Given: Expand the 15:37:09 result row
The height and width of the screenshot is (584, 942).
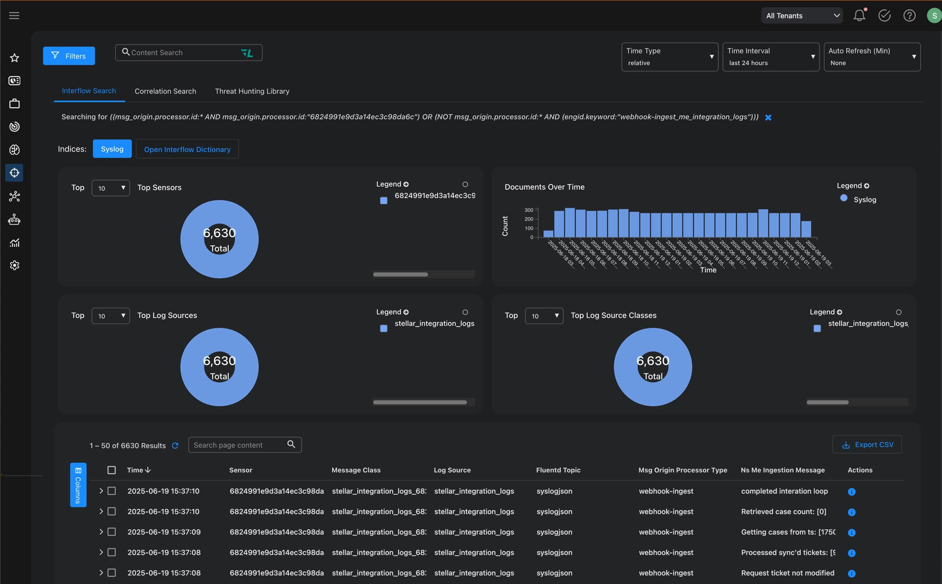Looking at the screenshot, I should (100, 532).
